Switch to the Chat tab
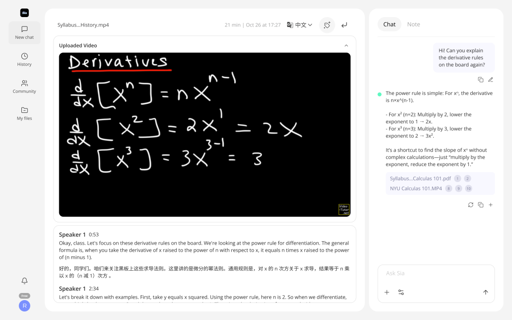Image resolution: width=512 pixels, height=320 pixels. click(x=389, y=24)
